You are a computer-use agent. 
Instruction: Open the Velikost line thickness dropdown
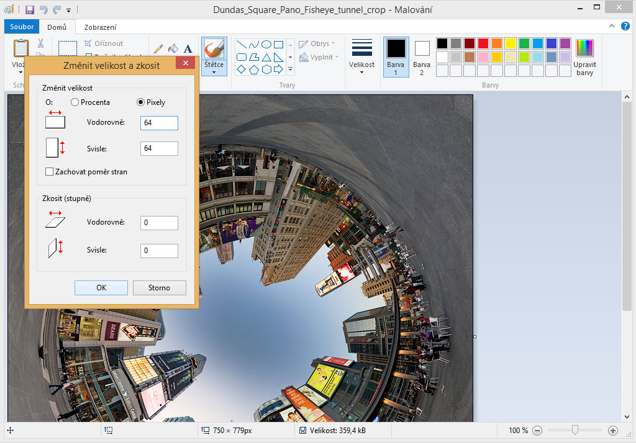pos(362,56)
